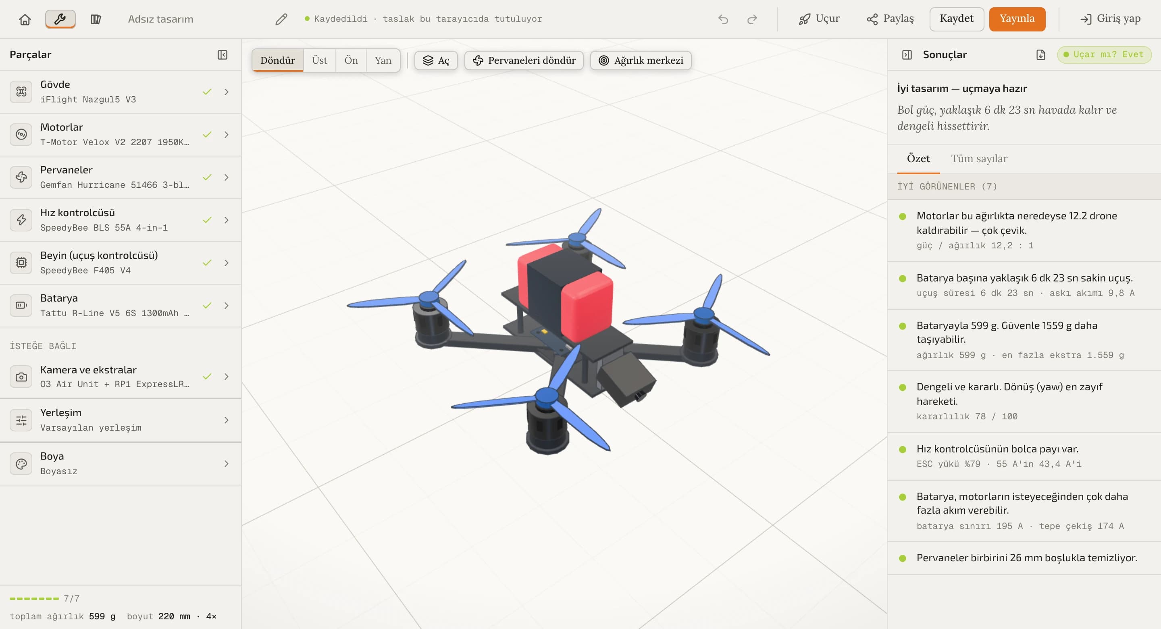1161x629 pixels.
Task: Click Giriş yap to sign in
Action: pyautogui.click(x=1111, y=19)
